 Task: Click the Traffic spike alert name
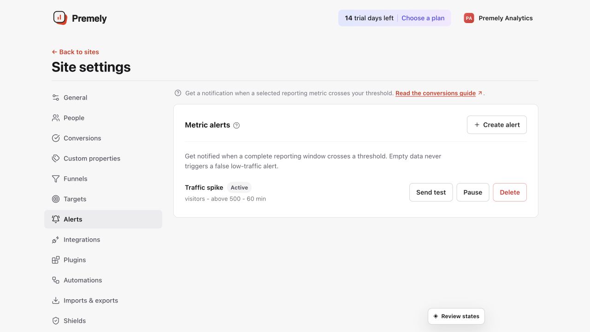point(204,187)
